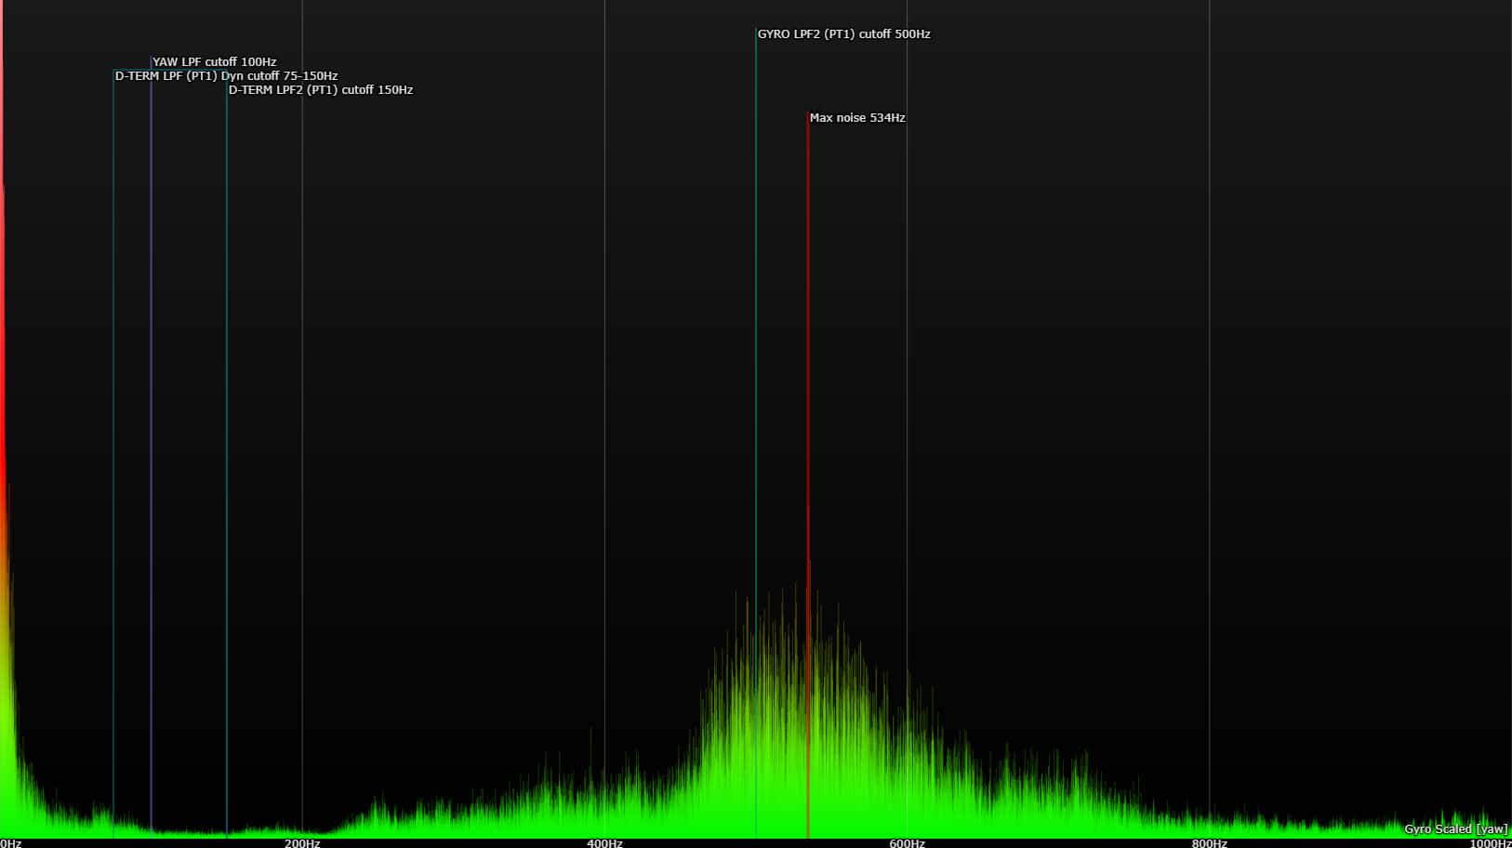Click the 800Hz vertical grid line
The image size is (1512, 848).
[x=1210, y=372]
